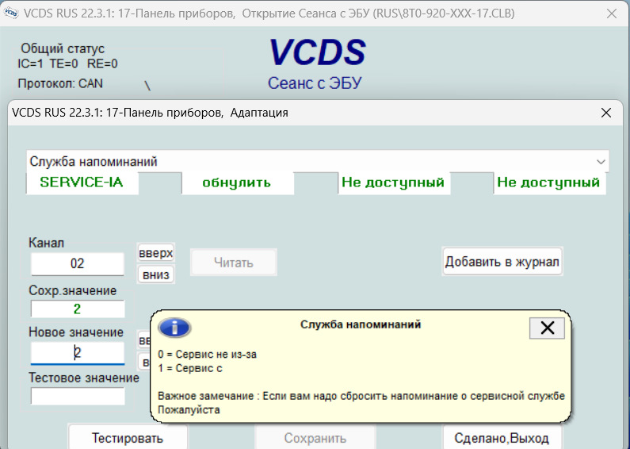Click the Канал label
630x449 pixels.
[x=46, y=243]
